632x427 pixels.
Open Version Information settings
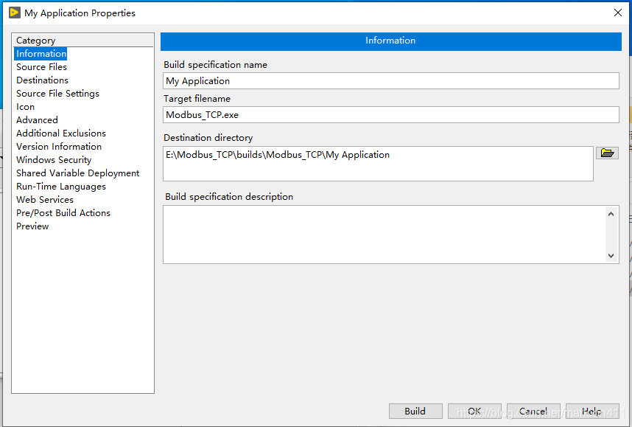[x=59, y=147]
